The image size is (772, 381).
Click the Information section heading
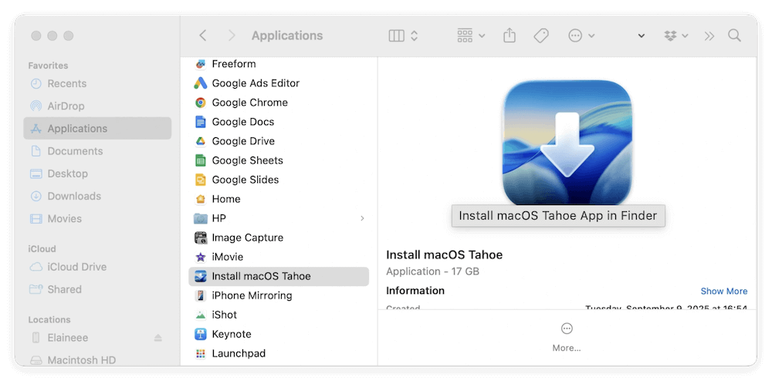[x=415, y=291]
